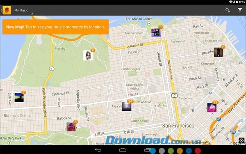Tap the Kearny St label
This screenshot has height=154, width=246.
tap(217, 74)
